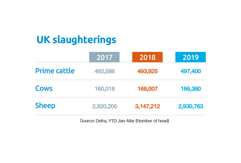Screen dimensions: 241x163
Task: Click the Sheep row label
Action: [45, 106]
